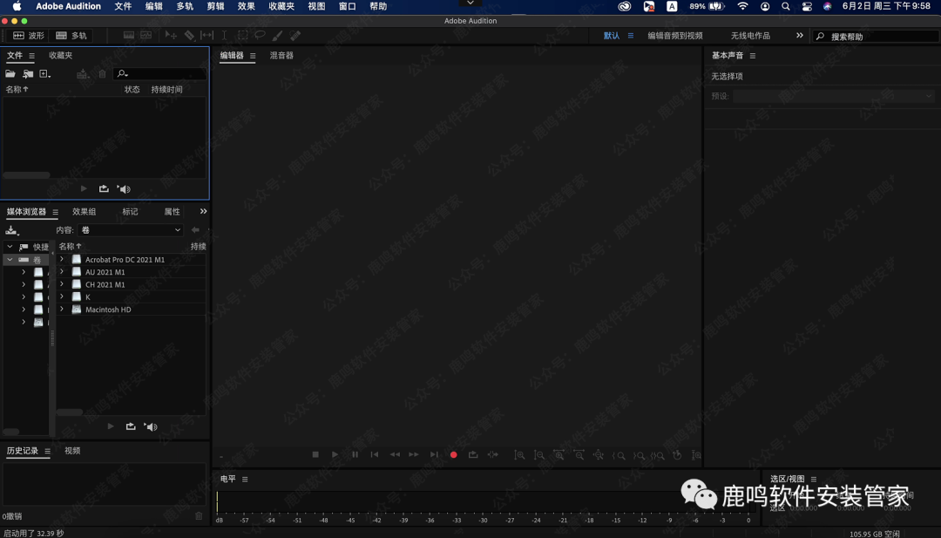Select the 无线电作品 workspace
941x538 pixels.
750,36
